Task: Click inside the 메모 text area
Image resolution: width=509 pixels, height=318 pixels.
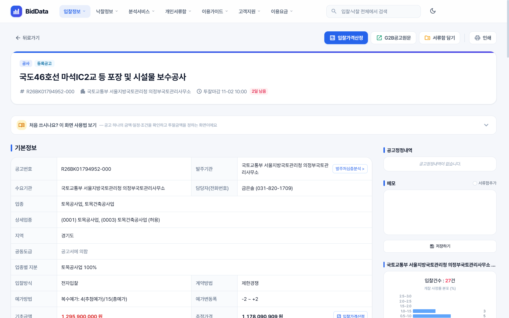Action: coord(440,212)
